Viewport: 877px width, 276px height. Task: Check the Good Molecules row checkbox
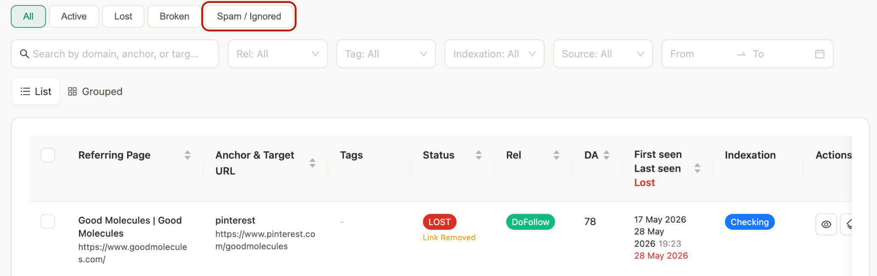pos(48,221)
